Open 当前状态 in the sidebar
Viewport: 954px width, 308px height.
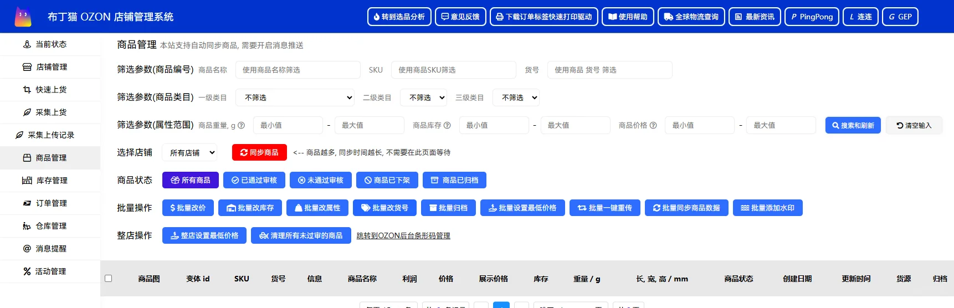tap(50, 44)
